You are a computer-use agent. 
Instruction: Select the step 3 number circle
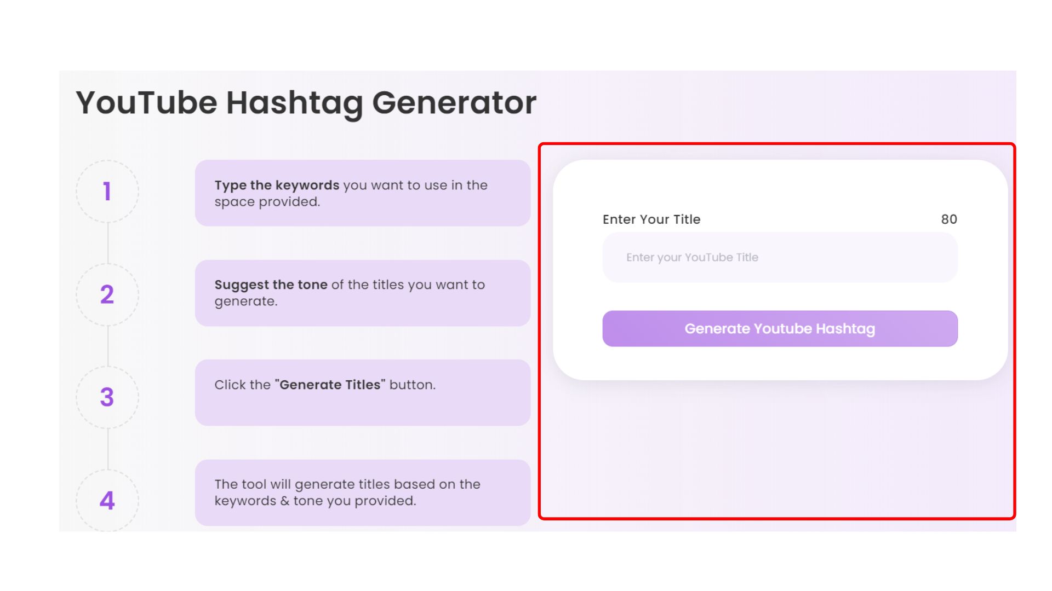coord(107,397)
